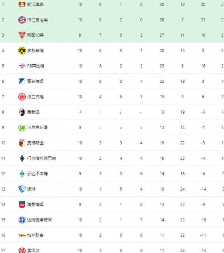The image size is (224, 253).
Task: Click the yellow BVB Dortmund badge
Action: coord(22,50)
